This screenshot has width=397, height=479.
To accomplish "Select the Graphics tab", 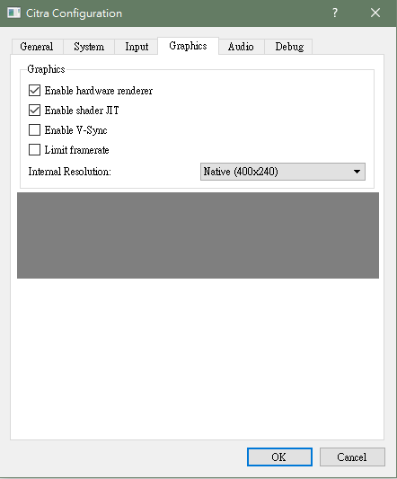I will 188,46.
